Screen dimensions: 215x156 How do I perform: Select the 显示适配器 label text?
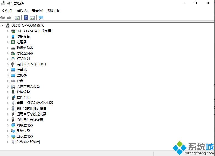pos(25,136)
